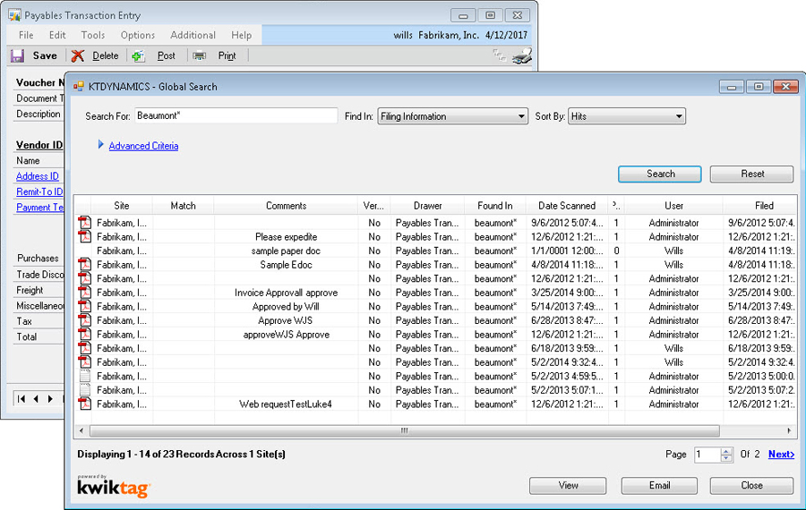The height and width of the screenshot is (510, 806).
Task: Click the PDF icon on the Sample Edoc row
Action: pyautogui.click(x=85, y=265)
